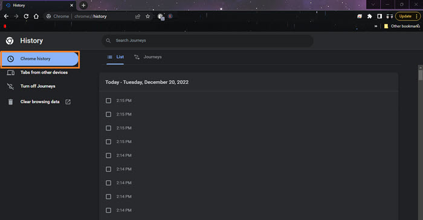
Task: Toggle the browser side panel icon
Action: [379, 16]
